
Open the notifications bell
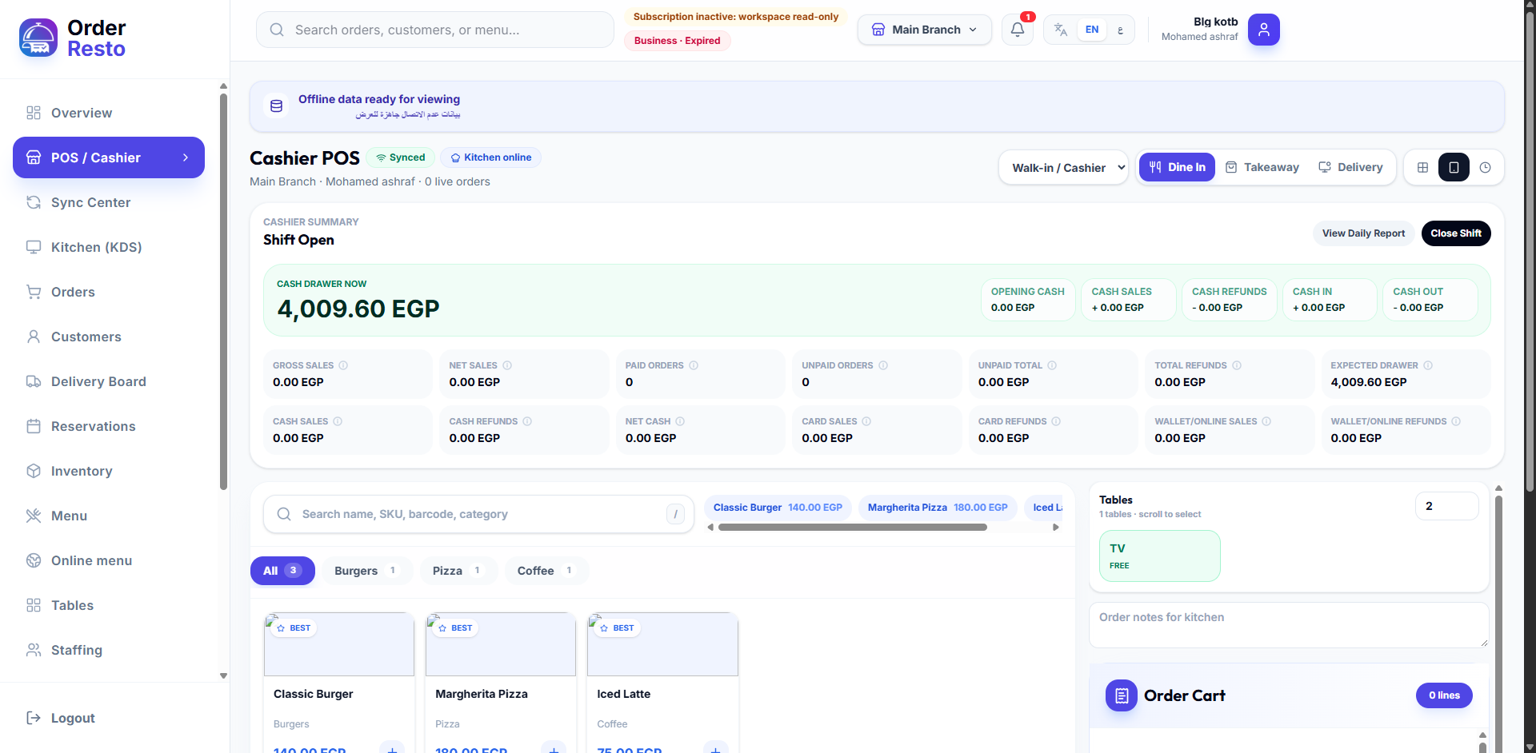pyautogui.click(x=1017, y=30)
